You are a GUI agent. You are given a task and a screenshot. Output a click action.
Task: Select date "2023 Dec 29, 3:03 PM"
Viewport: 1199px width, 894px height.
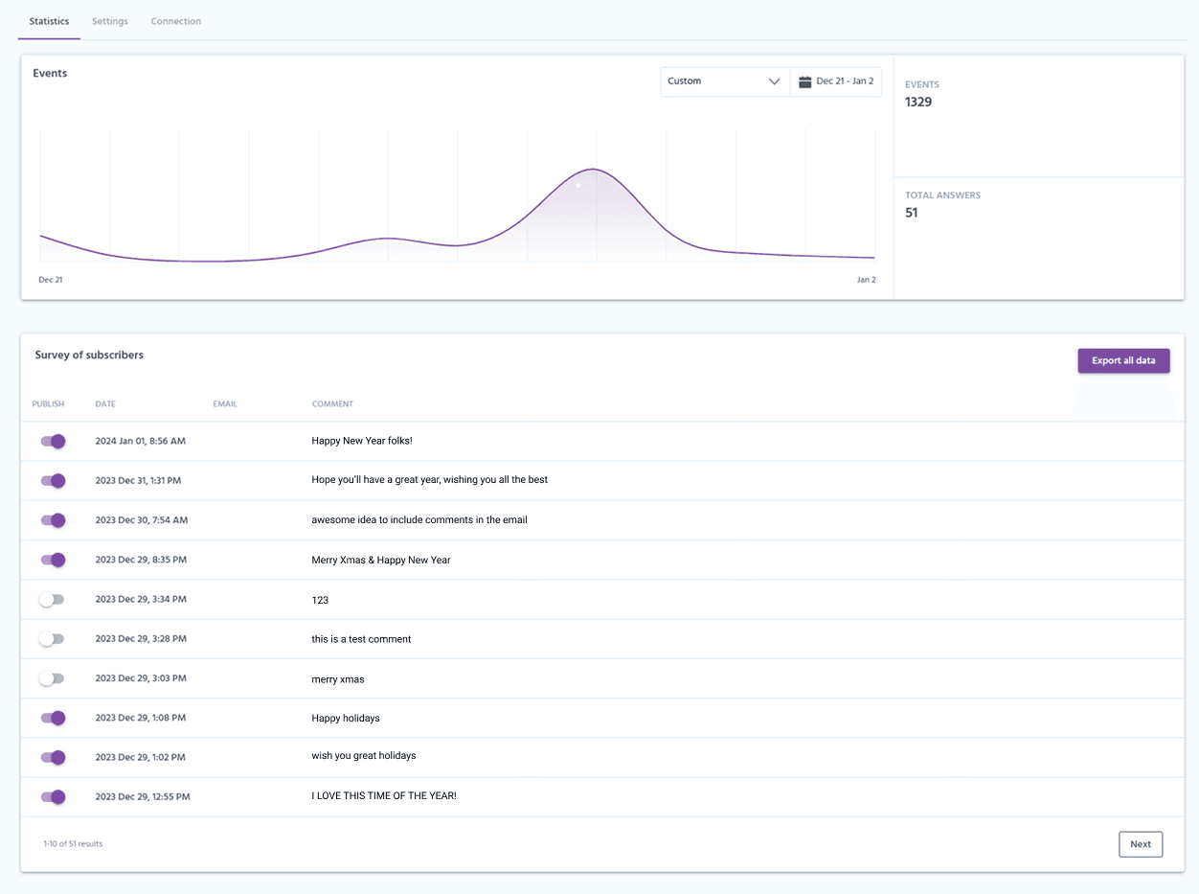point(141,677)
